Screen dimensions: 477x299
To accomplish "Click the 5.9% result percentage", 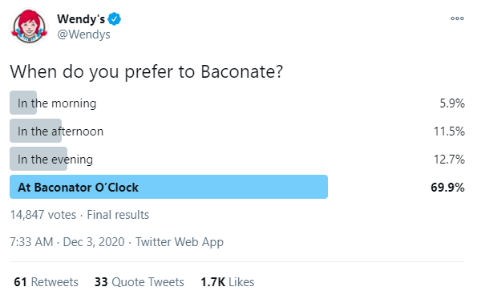I will pos(452,103).
